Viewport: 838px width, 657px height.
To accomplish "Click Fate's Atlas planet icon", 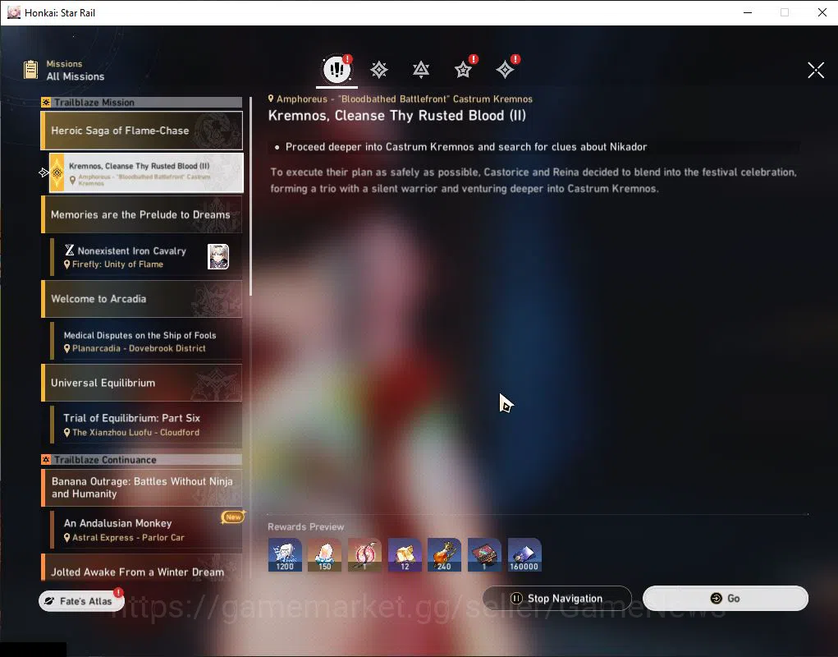I will (x=49, y=601).
